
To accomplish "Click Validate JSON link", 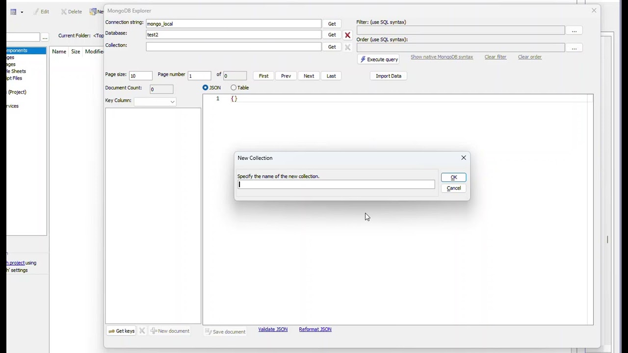I will point(273,329).
